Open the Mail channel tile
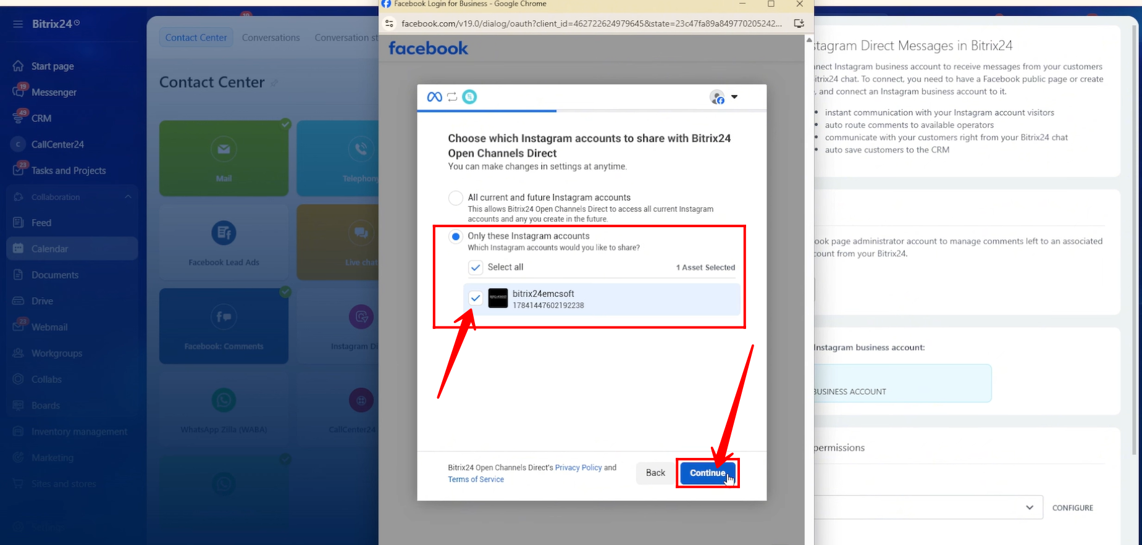This screenshot has height=545, width=1142. tap(224, 158)
